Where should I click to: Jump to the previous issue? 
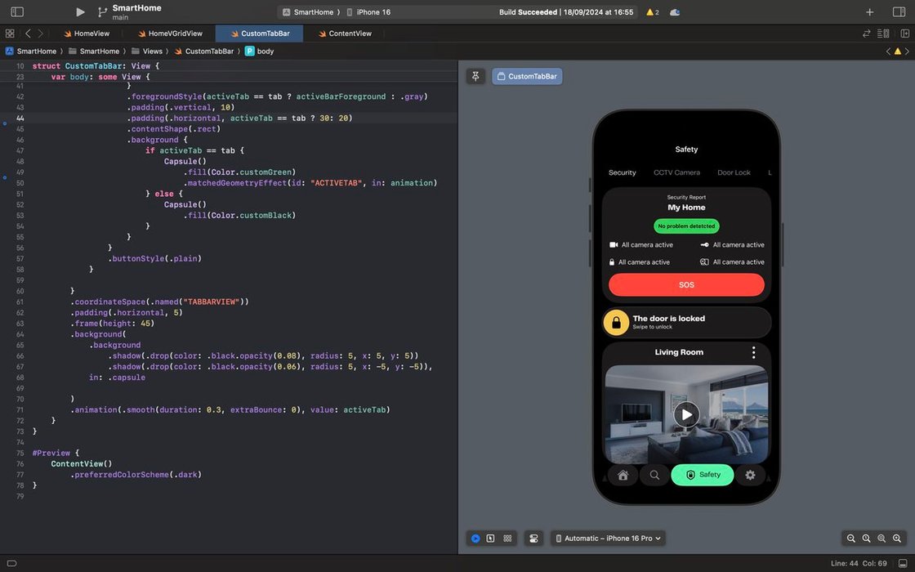click(888, 51)
